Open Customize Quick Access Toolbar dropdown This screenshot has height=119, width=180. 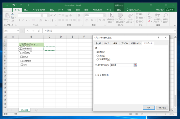[28, 5]
